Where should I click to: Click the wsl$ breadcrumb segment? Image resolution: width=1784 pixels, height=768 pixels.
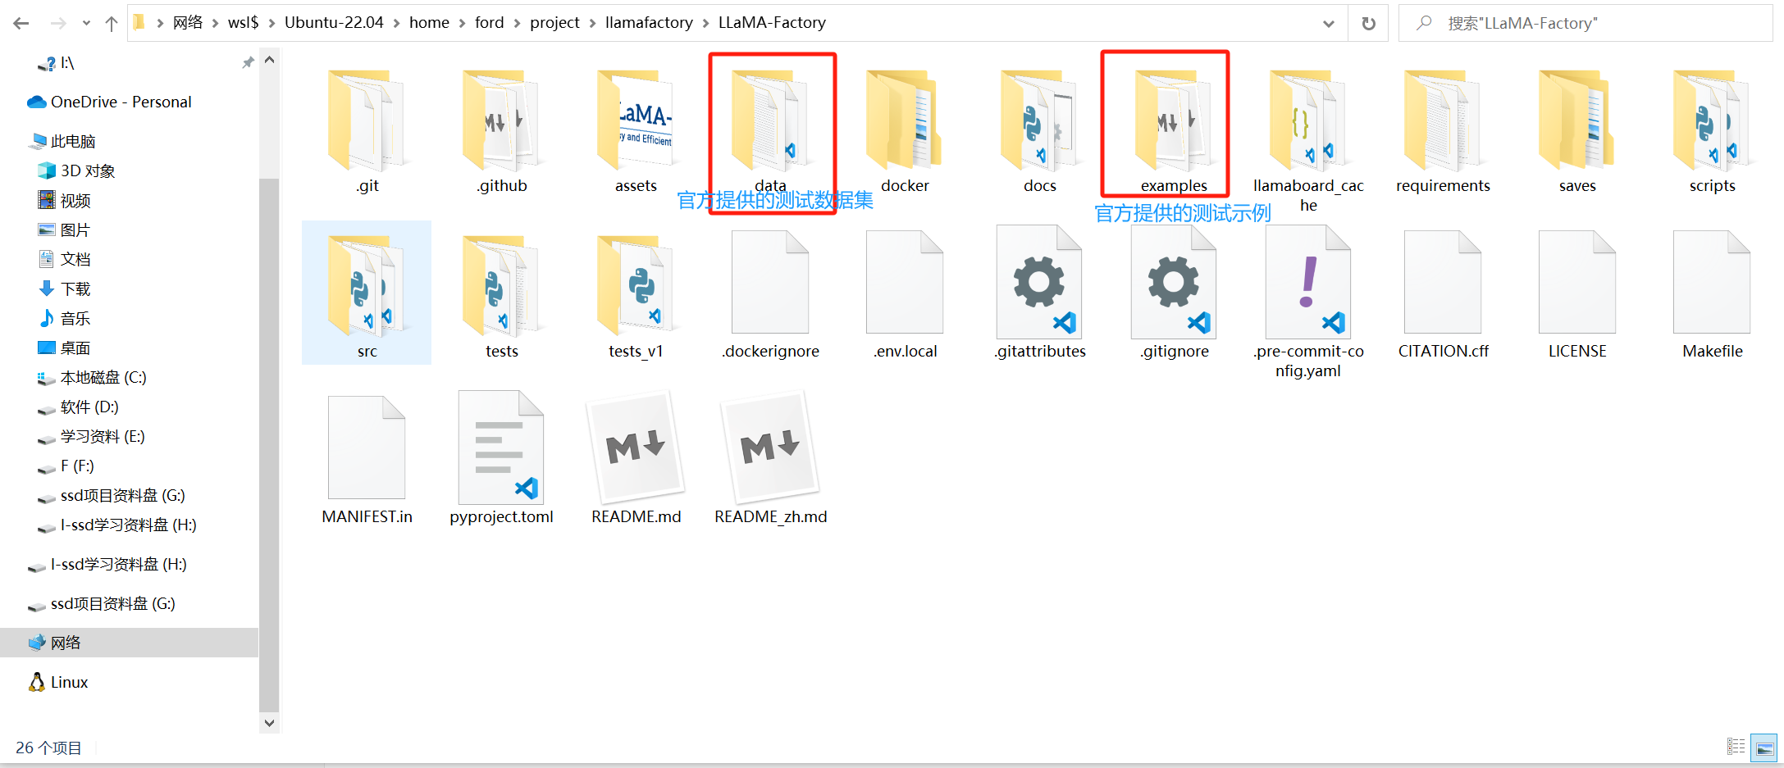[244, 23]
